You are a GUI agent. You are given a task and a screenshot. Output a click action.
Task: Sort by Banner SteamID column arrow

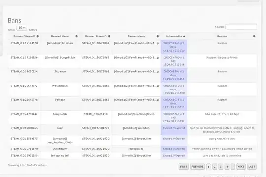pos(109,36)
